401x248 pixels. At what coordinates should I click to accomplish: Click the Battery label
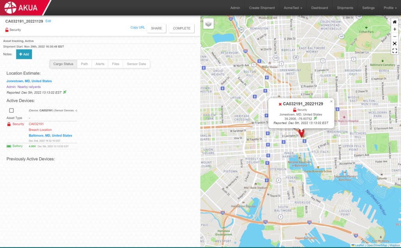pyautogui.click(x=17, y=146)
